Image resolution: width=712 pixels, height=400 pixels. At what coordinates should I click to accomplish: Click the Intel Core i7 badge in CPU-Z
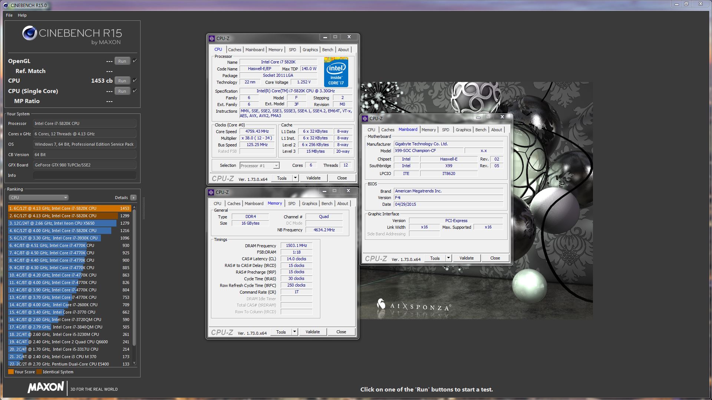pos(336,72)
